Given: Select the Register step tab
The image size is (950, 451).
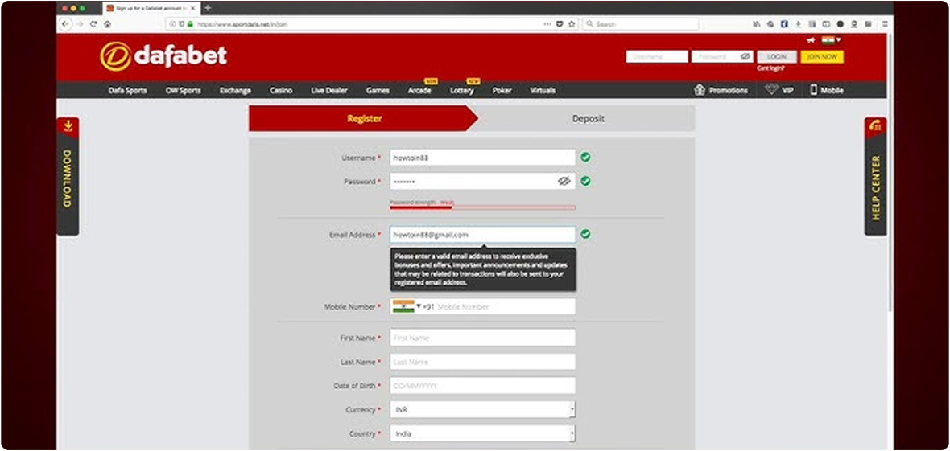Looking at the screenshot, I should (364, 119).
